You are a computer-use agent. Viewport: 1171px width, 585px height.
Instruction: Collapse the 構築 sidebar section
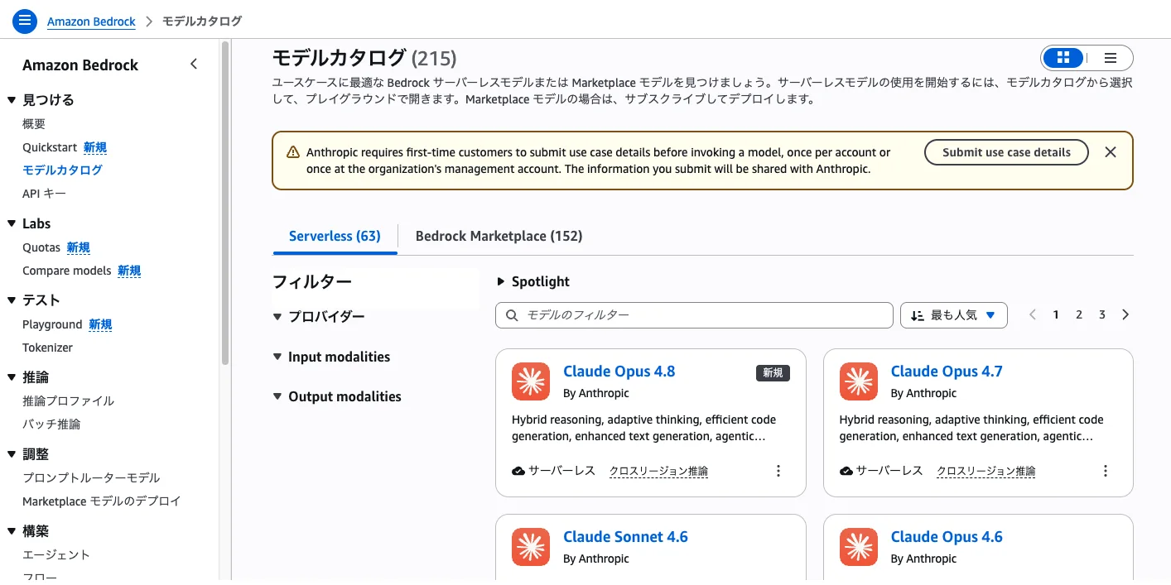tap(12, 531)
